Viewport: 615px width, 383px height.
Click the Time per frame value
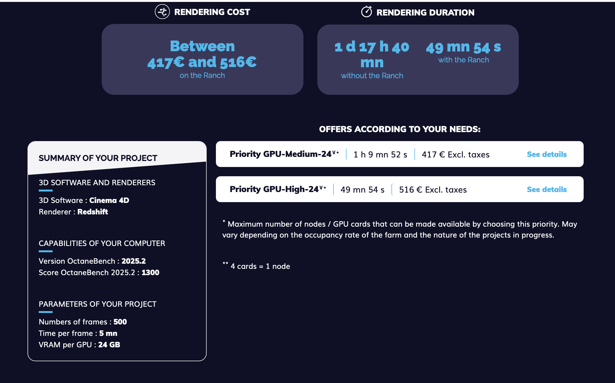(108, 333)
